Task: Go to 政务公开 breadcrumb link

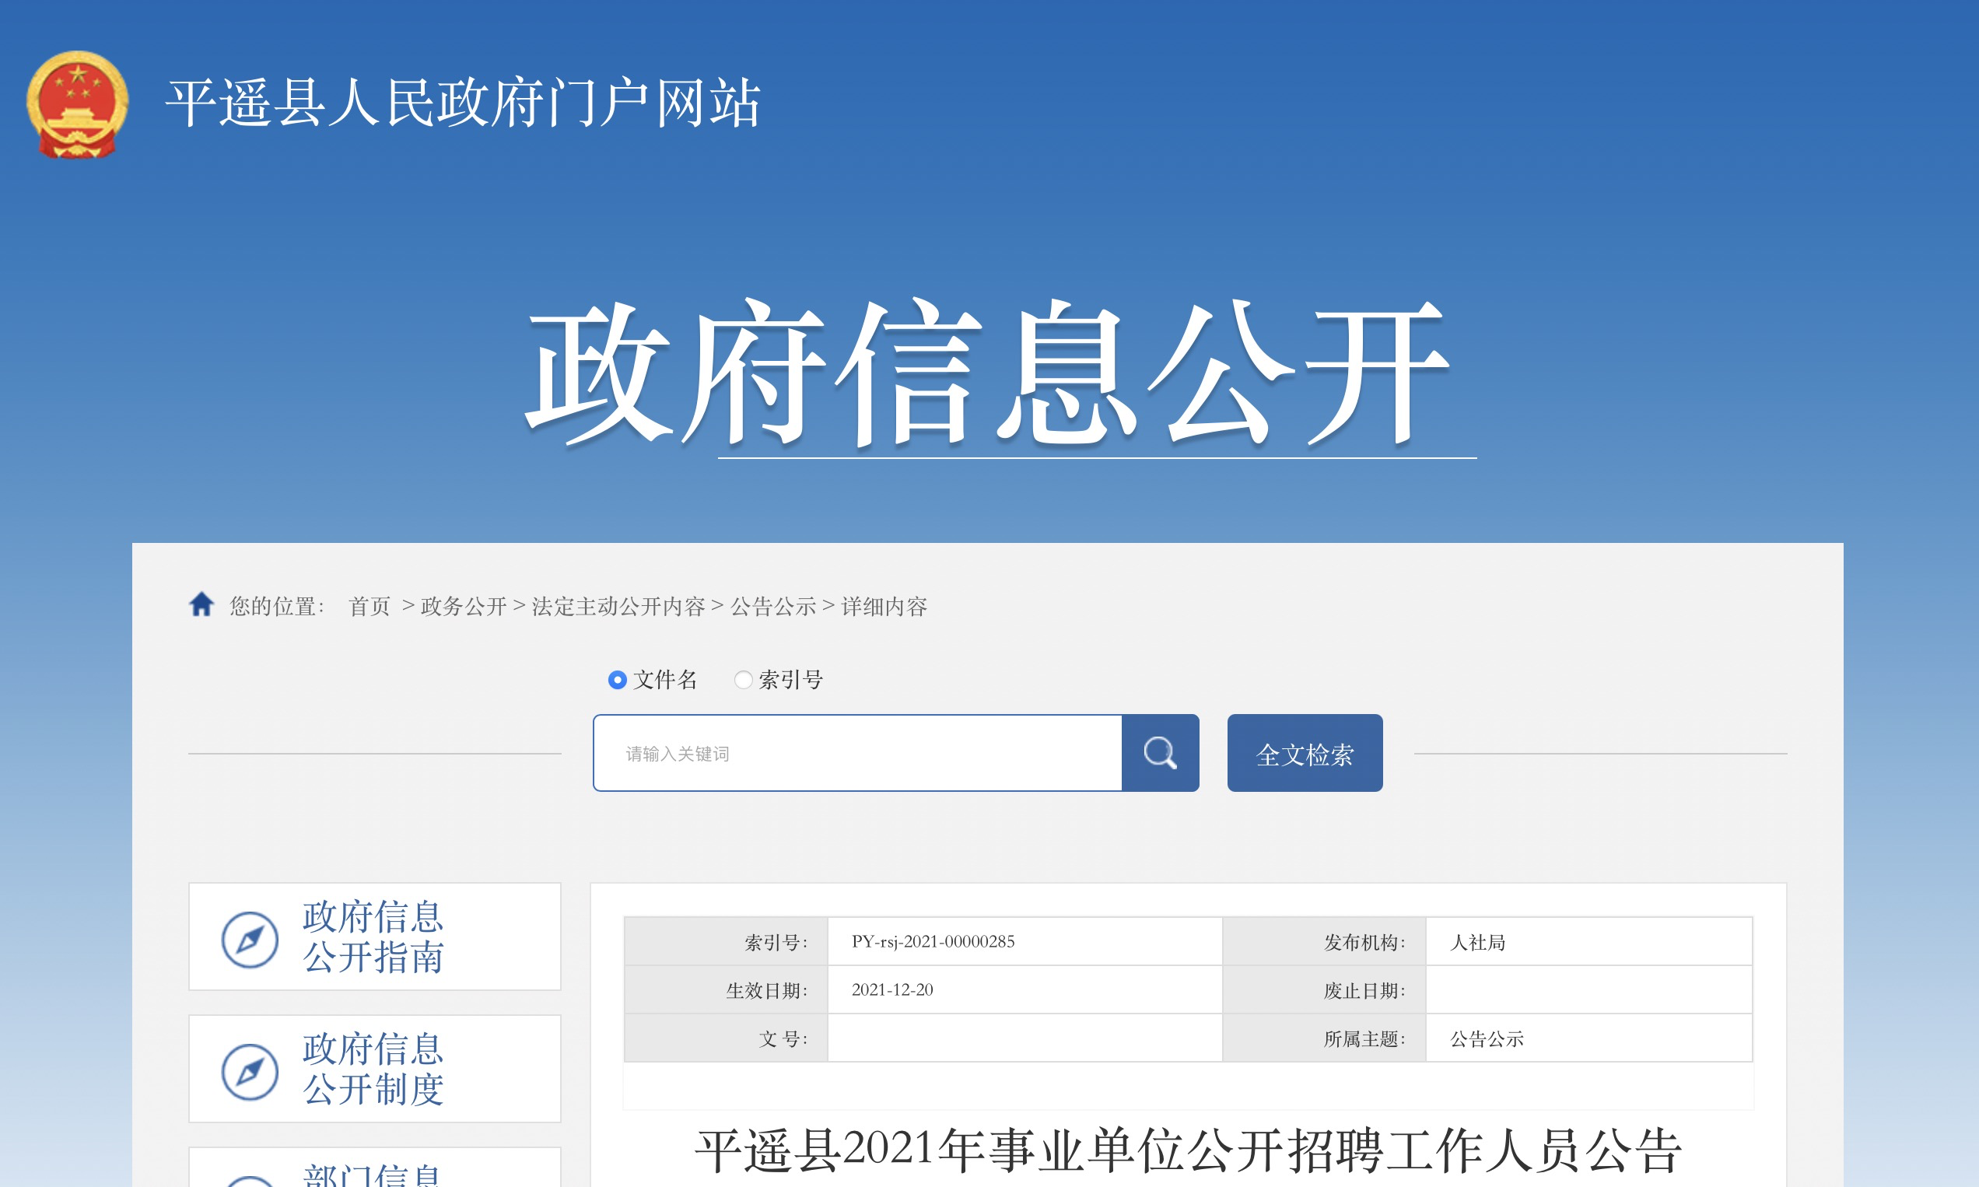Action: pos(463,606)
